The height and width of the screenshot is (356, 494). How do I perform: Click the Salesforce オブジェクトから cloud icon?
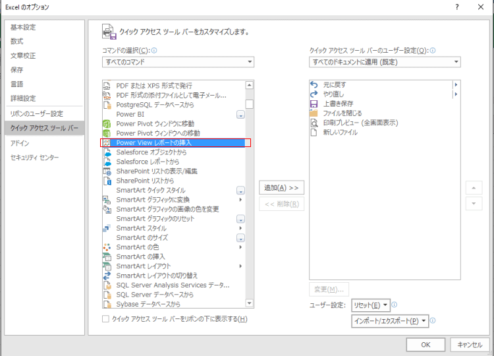[107, 152]
